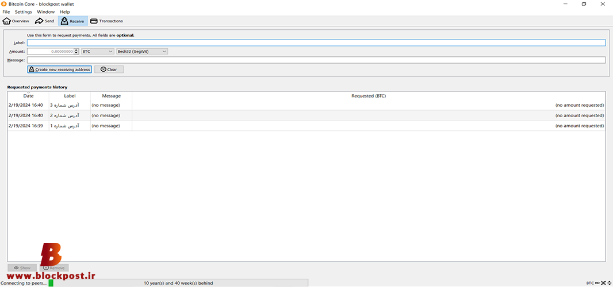613x287 pixels.
Task: Open the BTC unit dropdown
Action: 98,51
